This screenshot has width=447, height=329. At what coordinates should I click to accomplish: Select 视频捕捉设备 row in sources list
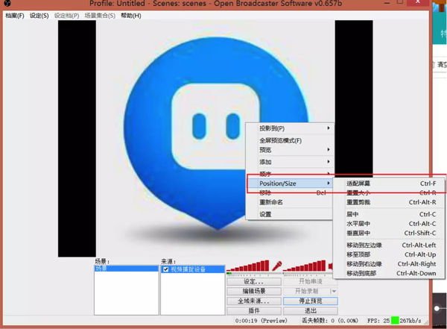coord(193,269)
